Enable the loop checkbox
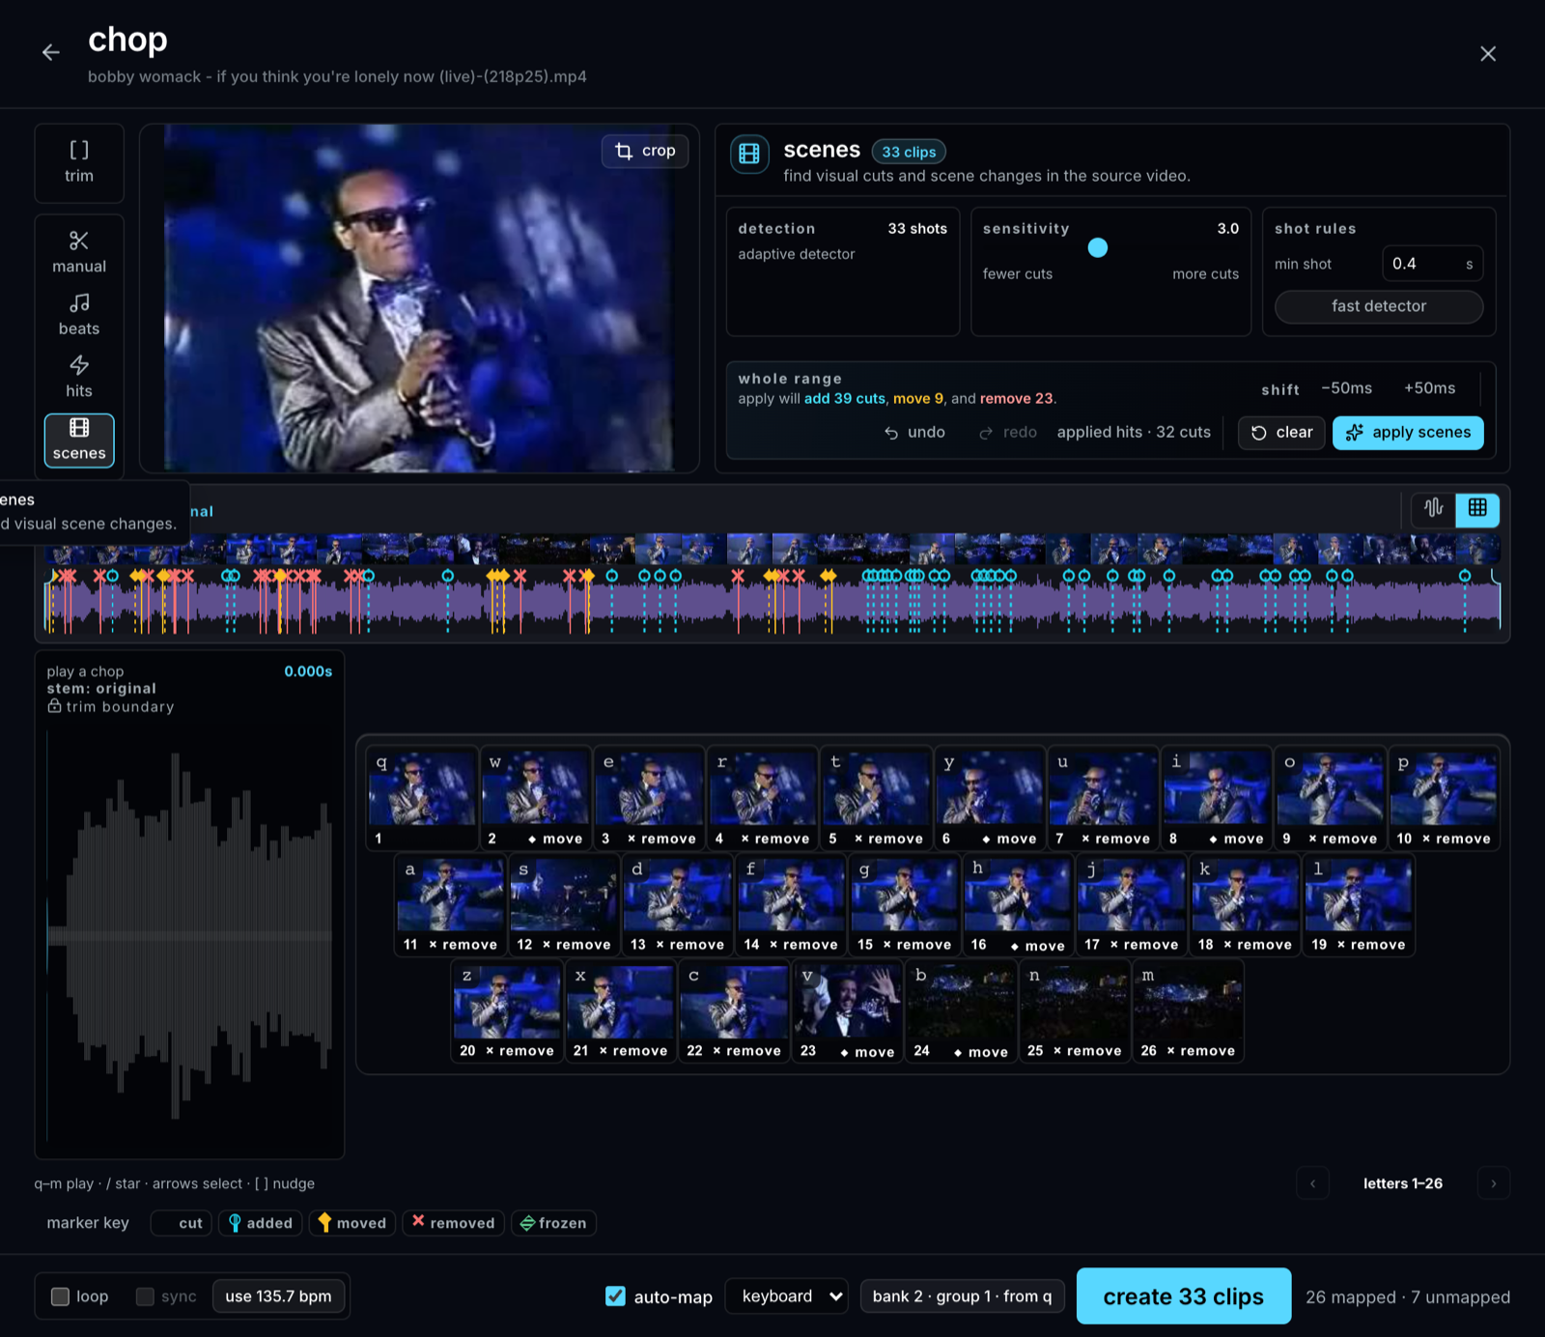Screen dimensions: 1545x1337 coord(60,1296)
